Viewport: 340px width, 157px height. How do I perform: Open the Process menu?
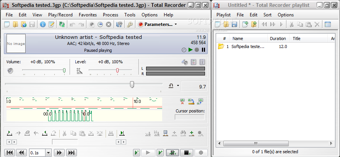coord(111,15)
